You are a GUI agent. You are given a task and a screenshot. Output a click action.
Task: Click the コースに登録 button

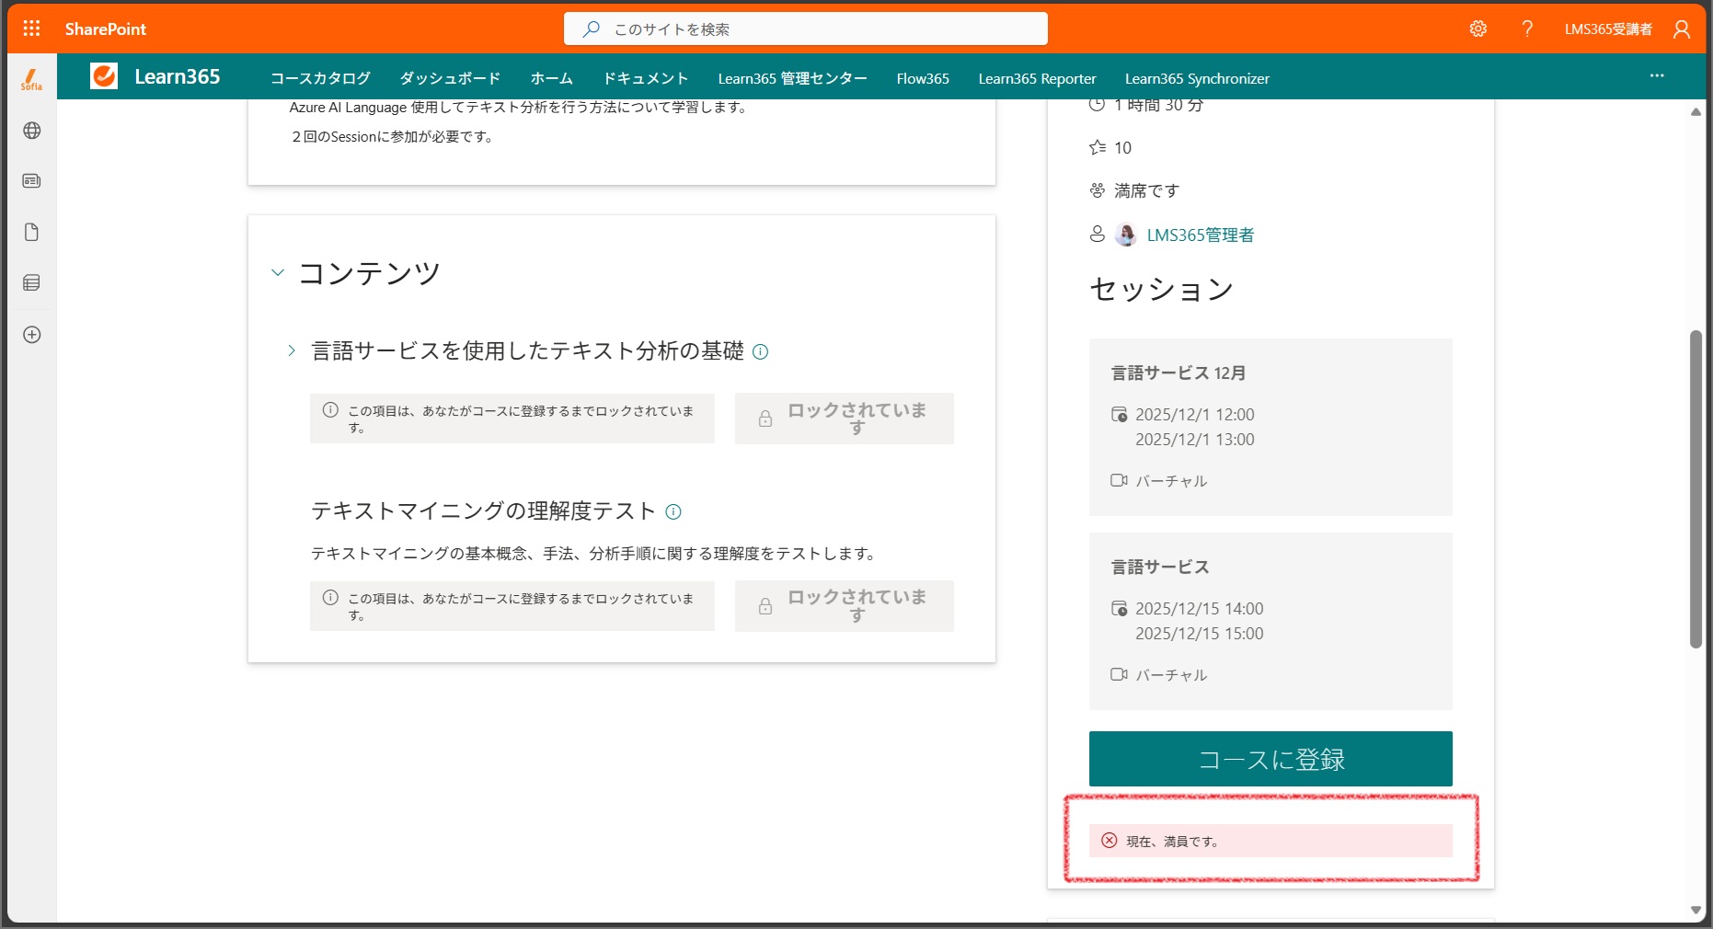1270,759
